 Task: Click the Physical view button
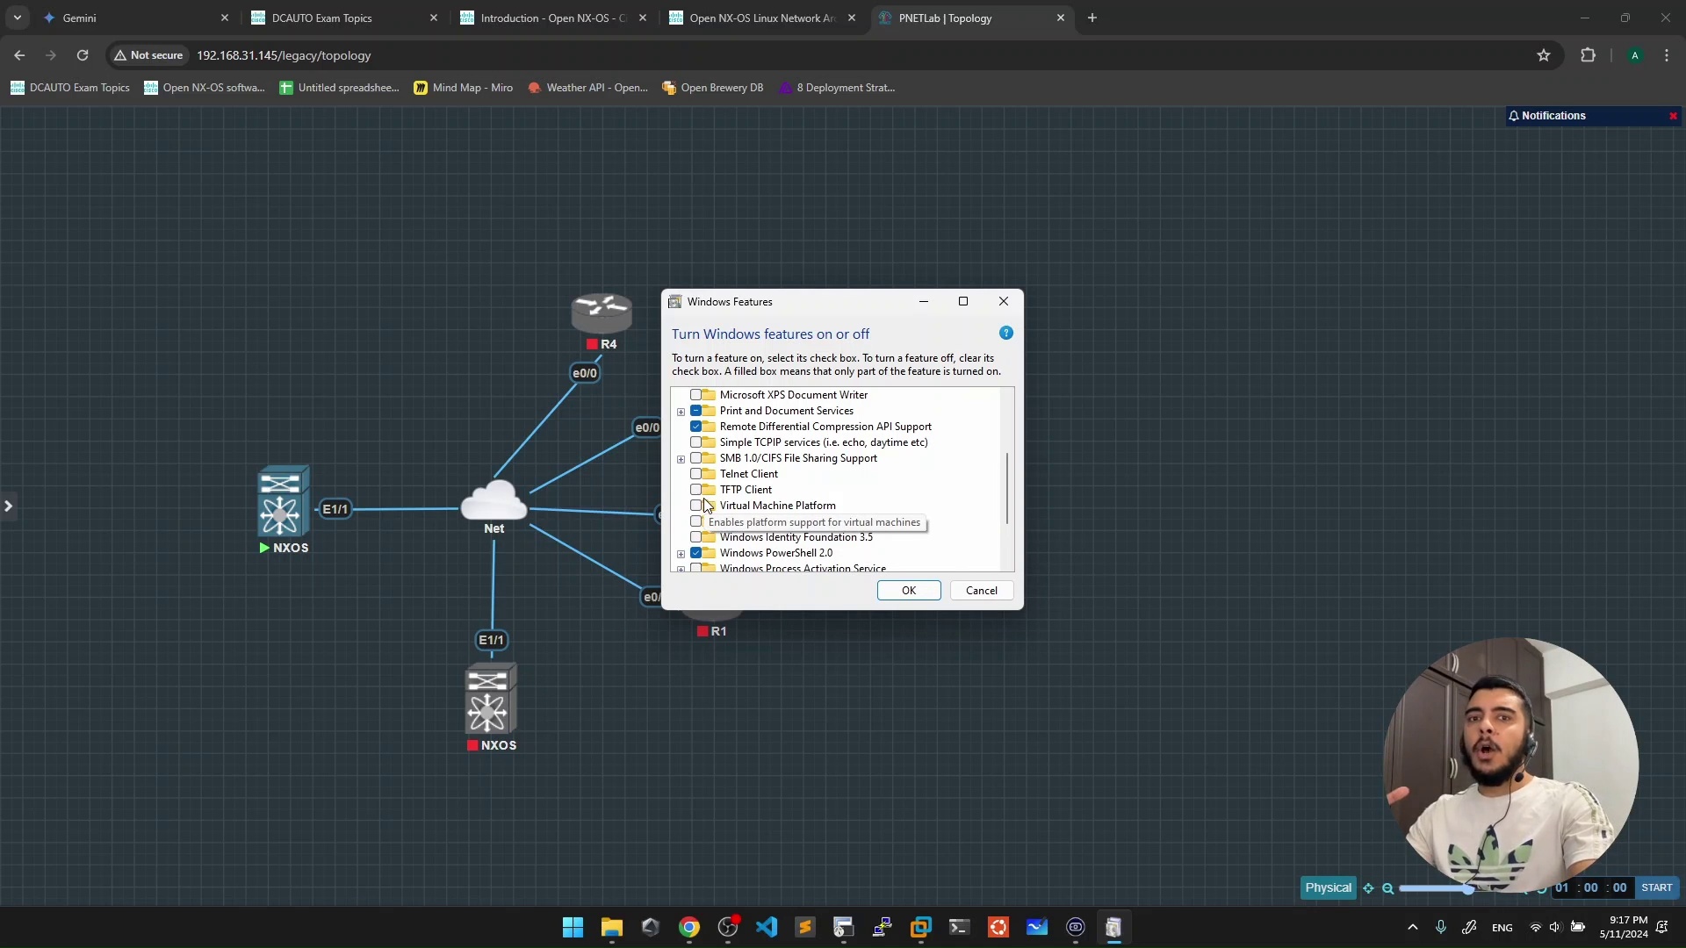pyautogui.click(x=1328, y=887)
